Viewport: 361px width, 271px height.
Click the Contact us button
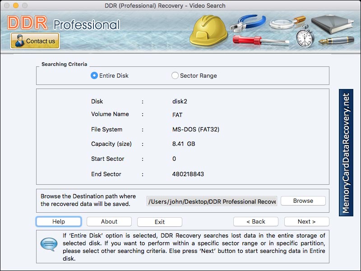tap(35, 41)
